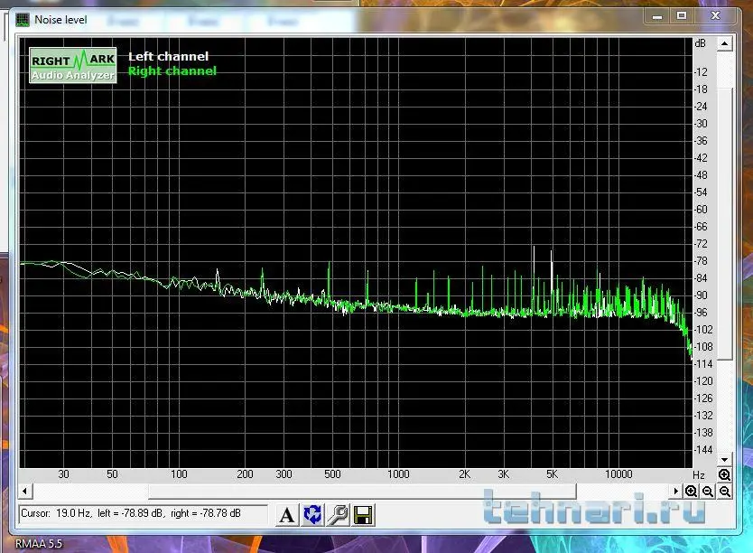Zoom out horizontally with middle minus magnifier
This screenshot has height=553, width=753.
(x=708, y=492)
